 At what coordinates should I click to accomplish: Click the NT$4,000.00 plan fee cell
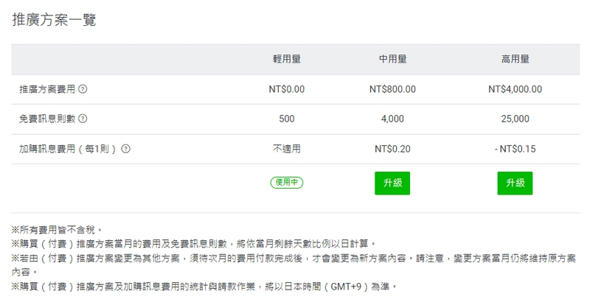coord(515,89)
